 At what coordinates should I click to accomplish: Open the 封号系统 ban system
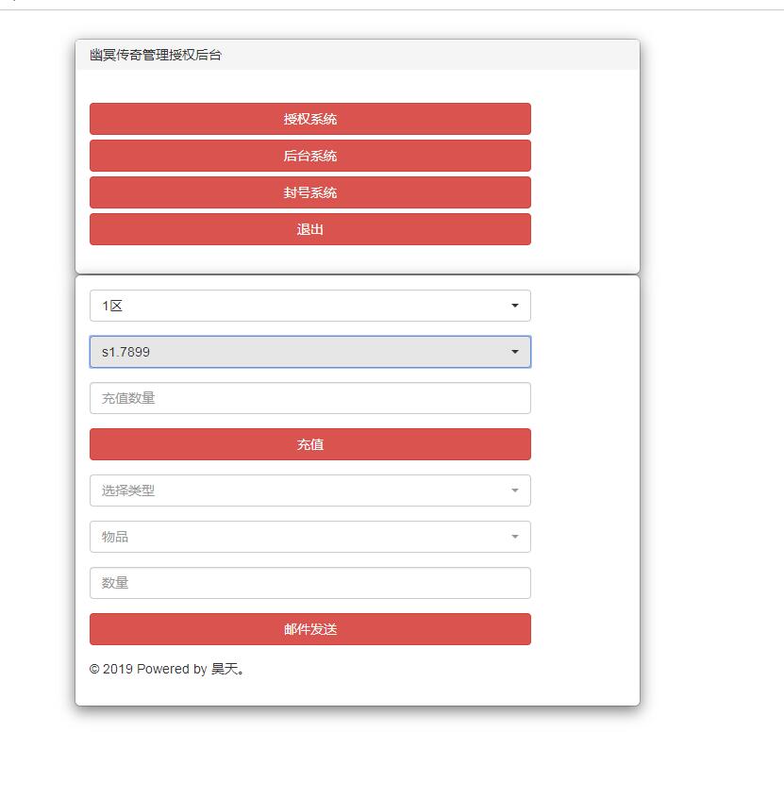point(309,192)
